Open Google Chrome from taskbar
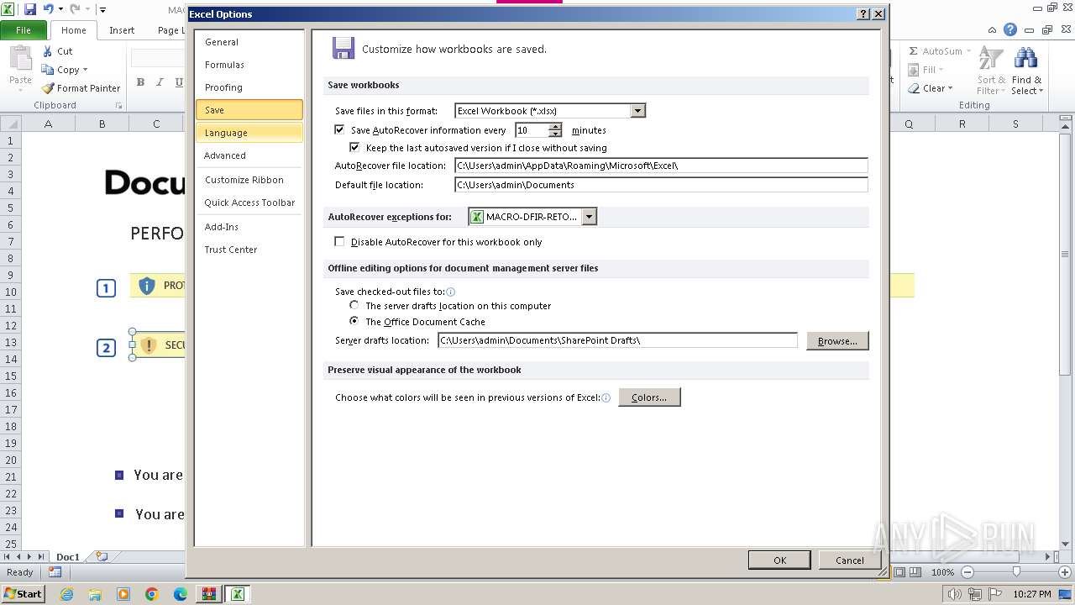Image resolution: width=1075 pixels, height=605 pixels. coord(152,594)
